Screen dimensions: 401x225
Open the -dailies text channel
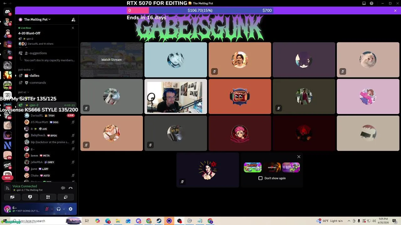pyautogui.click(x=47, y=76)
